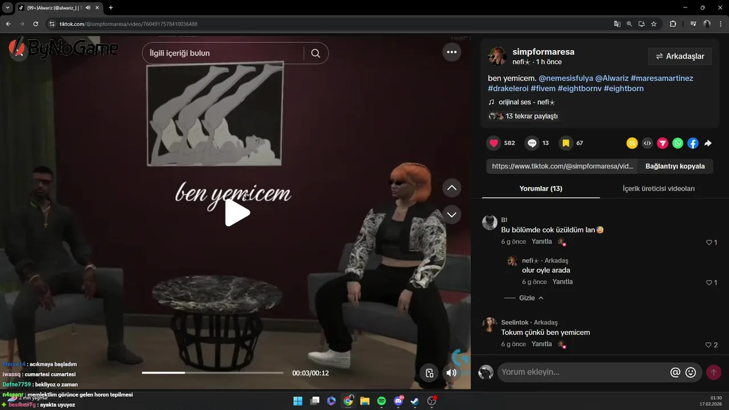Click the yellow repost icon
This screenshot has width=729, height=410.
632,143
